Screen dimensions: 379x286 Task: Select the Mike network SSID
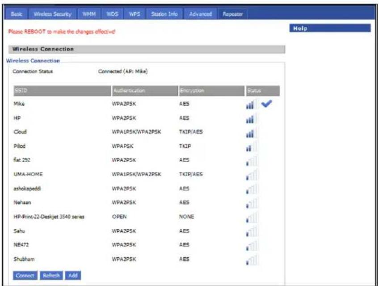pos(19,104)
